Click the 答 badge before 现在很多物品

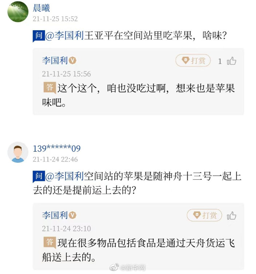pyautogui.click(x=50, y=242)
